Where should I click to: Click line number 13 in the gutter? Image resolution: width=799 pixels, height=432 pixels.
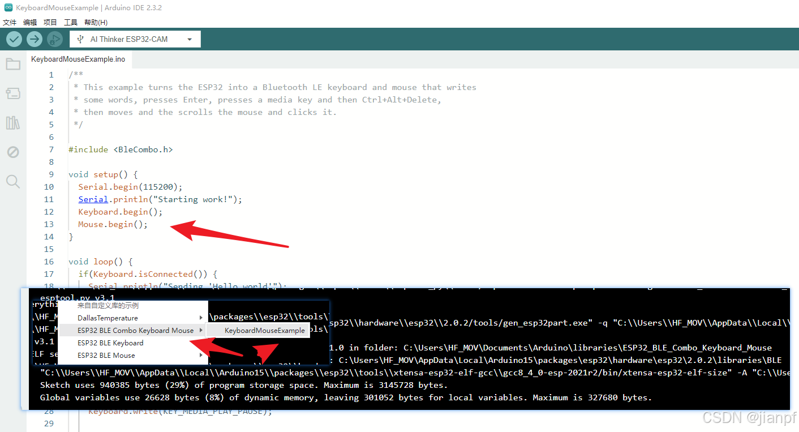49,224
